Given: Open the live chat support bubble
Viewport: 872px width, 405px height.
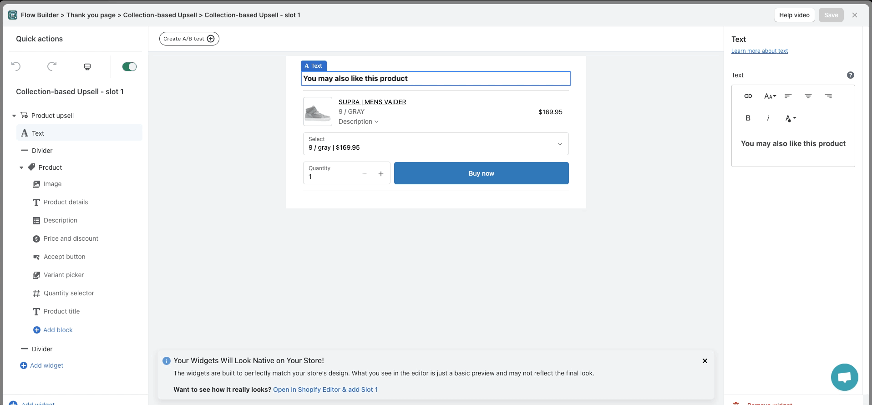Looking at the screenshot, I should pyautogui.click(x=844, y=377).
